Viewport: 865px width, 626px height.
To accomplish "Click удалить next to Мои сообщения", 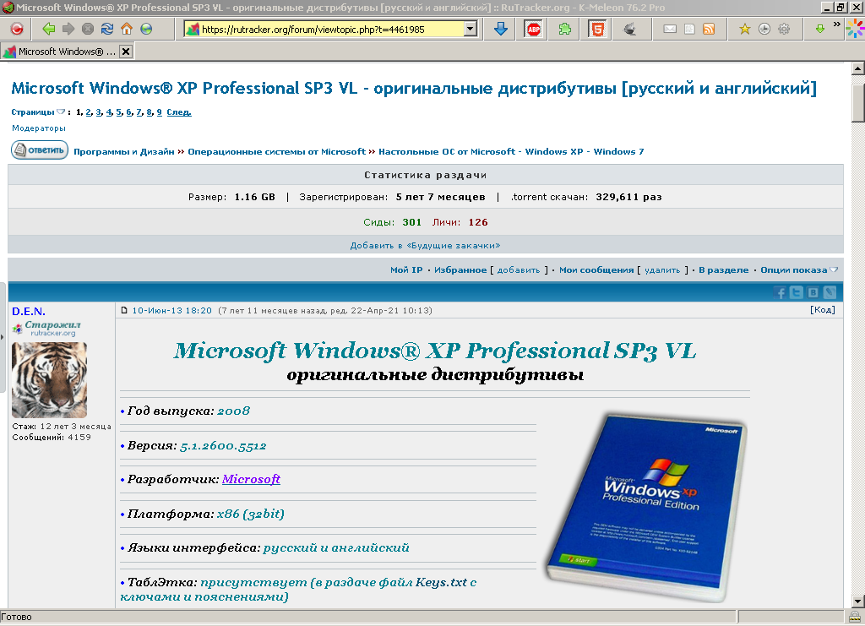I will click(662, 269).
